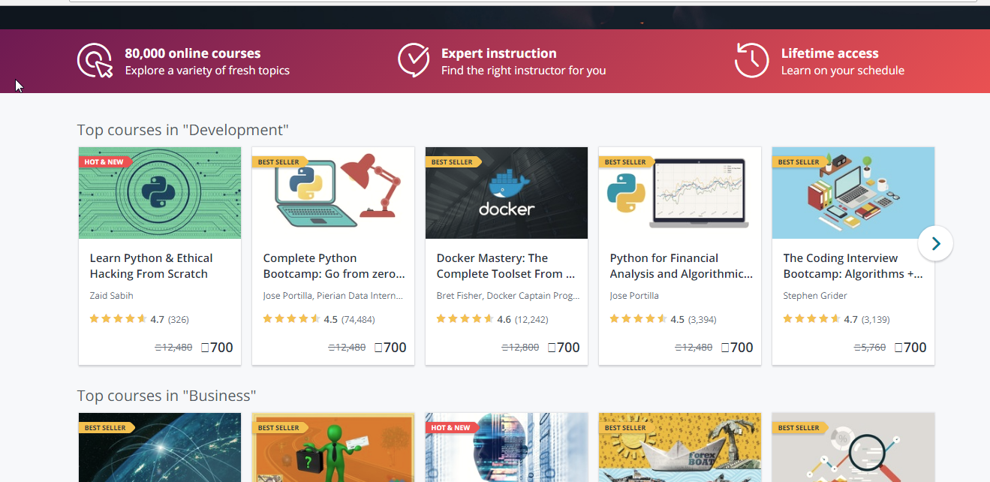Screen dimensions: 990x482
Task: Click instructor Jose Portilla, Pierian Data
Action: click(x=333, y=296)
